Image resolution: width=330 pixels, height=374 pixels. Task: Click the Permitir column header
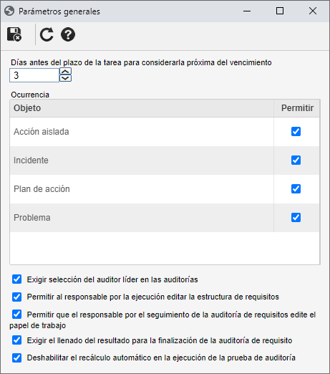click(x=297, y=108)
